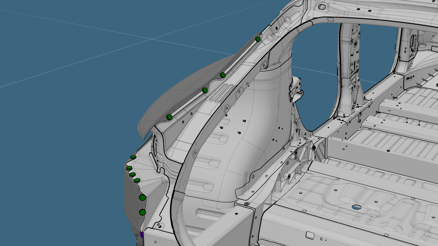Select the oblong slot at the roof rail top
The width and height of the screenshot is (438, 246).
click(x=322, y=6)
